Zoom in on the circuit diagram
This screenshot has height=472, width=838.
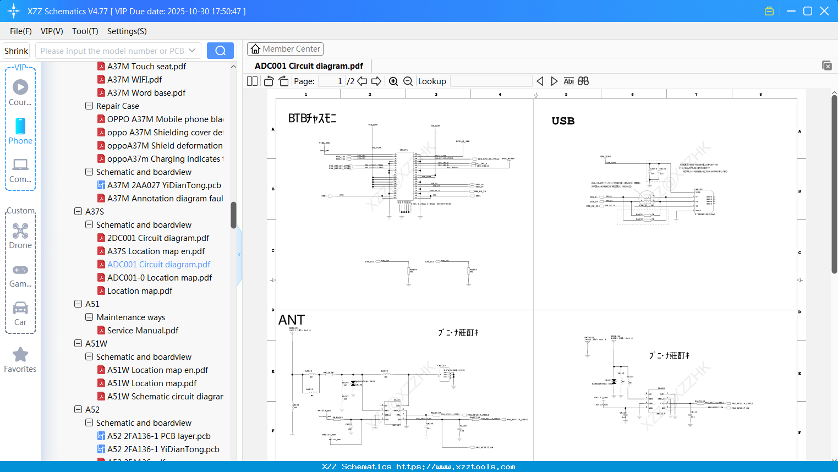393,81
